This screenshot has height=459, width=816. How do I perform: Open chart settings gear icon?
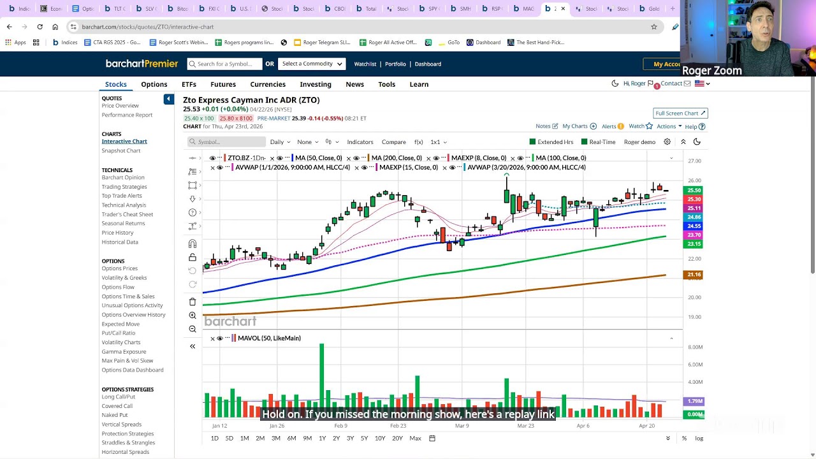pos(667,142)
